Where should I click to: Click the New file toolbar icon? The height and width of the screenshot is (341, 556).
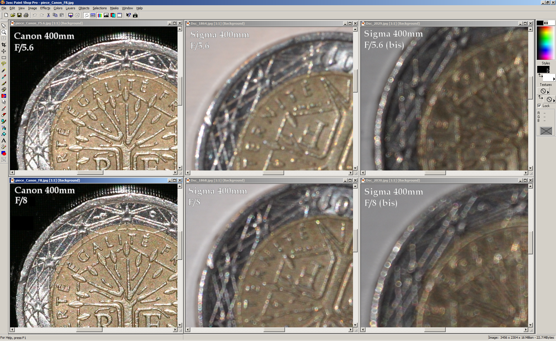click(x=6, y=15)
